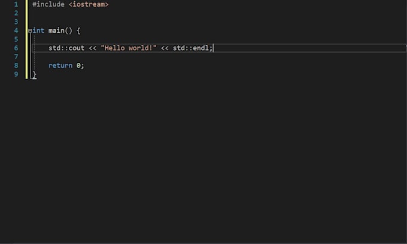Click the int keyword before main
Screen dimensions: 407x244
point(38,30)
